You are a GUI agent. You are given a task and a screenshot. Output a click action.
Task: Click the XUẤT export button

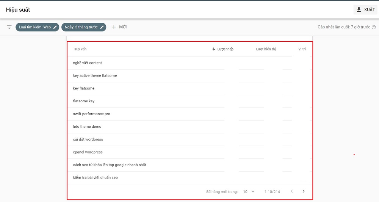pyautogui.click(x=366, y=10)
